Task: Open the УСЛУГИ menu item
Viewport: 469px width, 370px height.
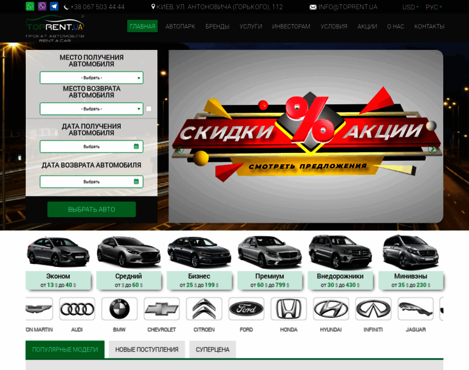Action: click(251, 27)
